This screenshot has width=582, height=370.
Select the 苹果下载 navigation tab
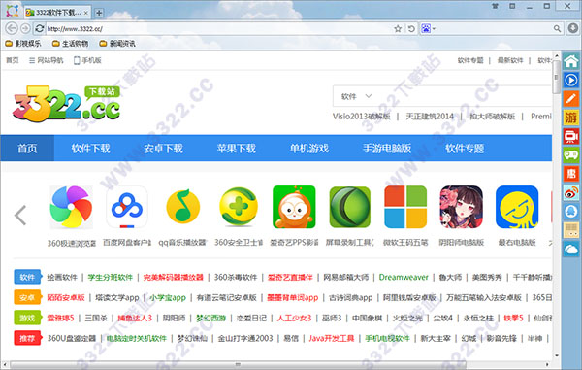click(237, 149)
